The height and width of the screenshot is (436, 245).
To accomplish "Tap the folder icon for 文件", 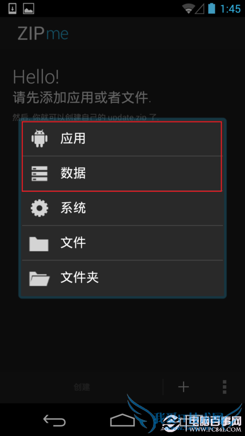I will (x=39, y=244).
